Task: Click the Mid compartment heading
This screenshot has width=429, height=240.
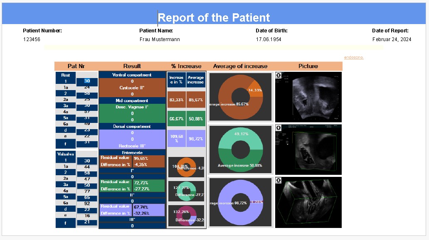Action: [x=132, y=100]
